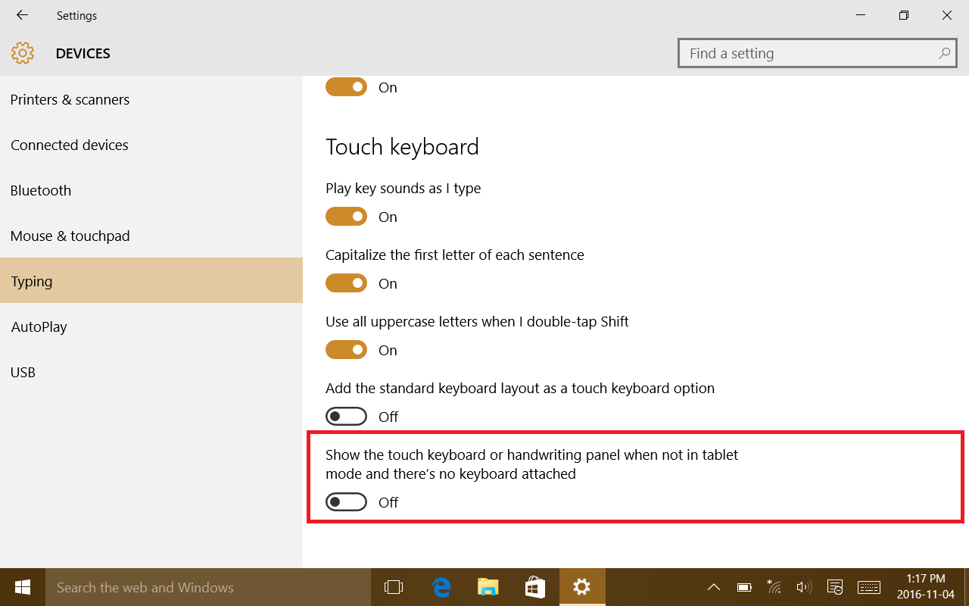Expand the hidden system tray icons chevron
This screenshot has width=969, height=606.
click(713, 587)
